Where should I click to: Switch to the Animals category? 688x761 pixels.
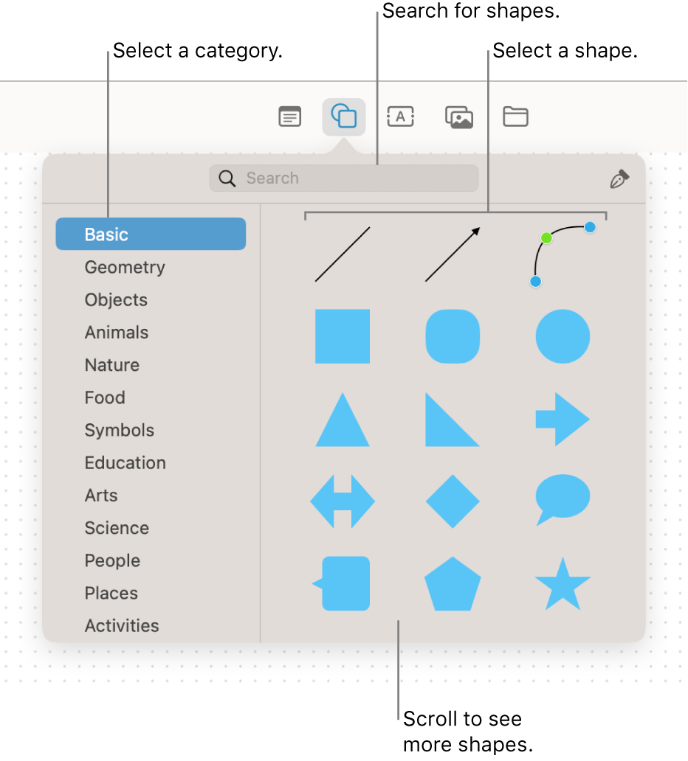pyautogui.click(x=116, y=333)
